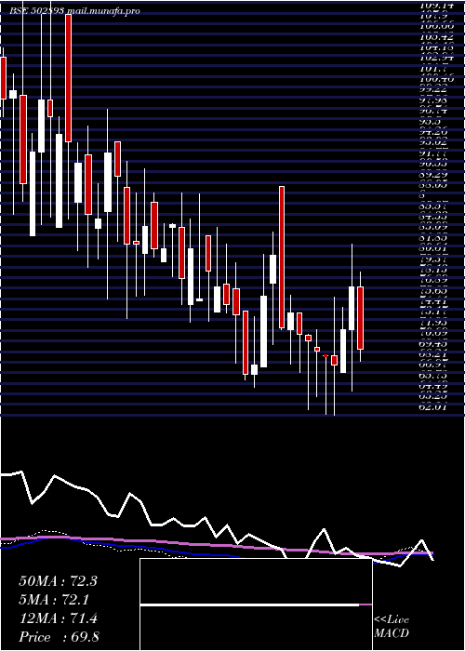Image resolution: width=465 pixels, height=651 pixels.
Task: Click the 65.73 price axis label
Action: coord(433,376)
